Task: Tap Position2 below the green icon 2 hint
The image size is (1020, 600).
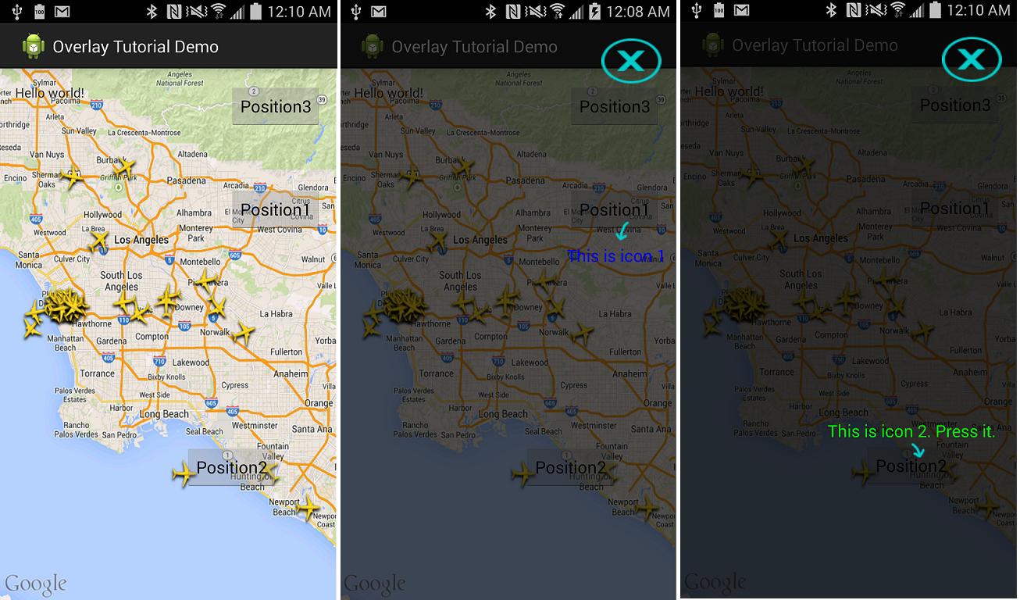Action: pyautogui.click(x=911, y=466)
